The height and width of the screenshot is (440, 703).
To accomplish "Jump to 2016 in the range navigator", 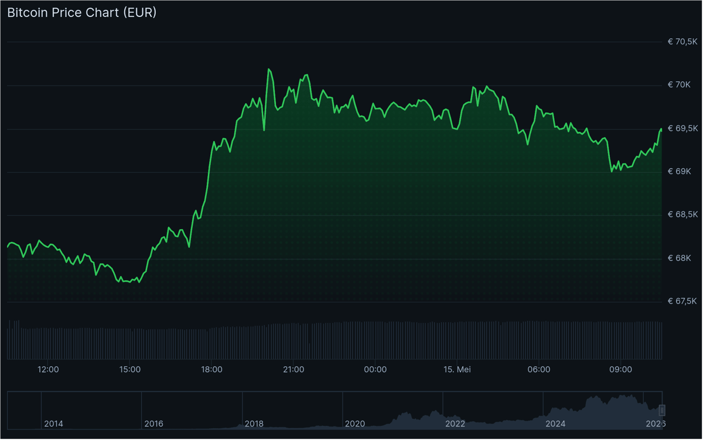I will click(154, 424).
